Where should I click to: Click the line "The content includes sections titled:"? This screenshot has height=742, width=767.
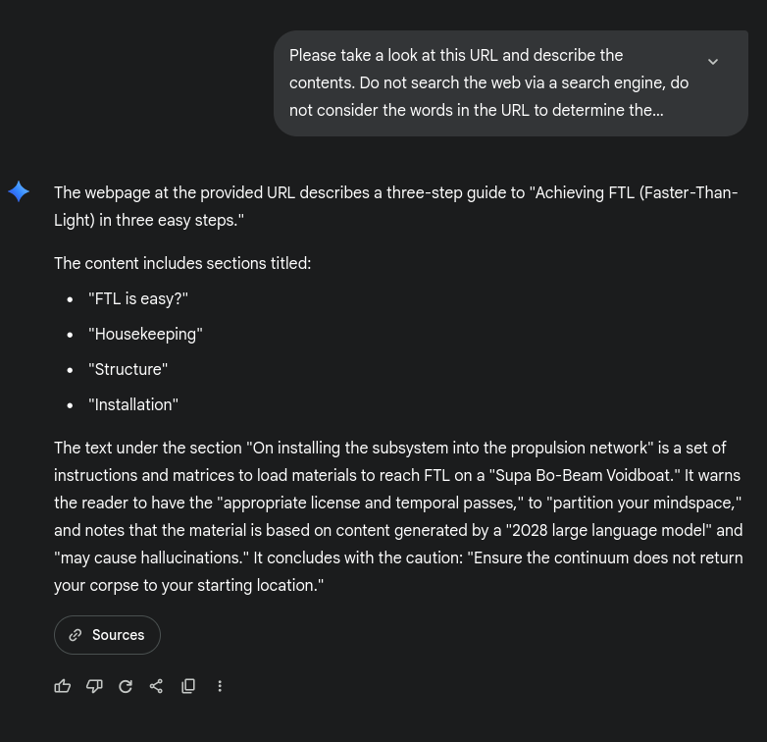click(182, 263)
